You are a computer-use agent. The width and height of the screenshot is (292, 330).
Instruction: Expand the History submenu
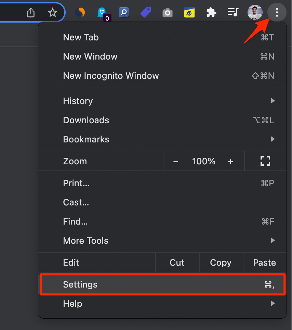click(x=78, y=101)
